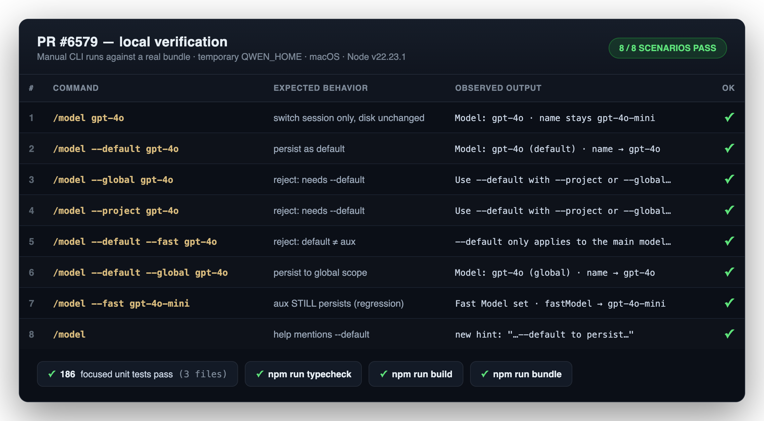This screenshot has height=421, width=764.
Task: Select the command '/model --fast gpt-4o-mini'
Action: click(121, 303)
